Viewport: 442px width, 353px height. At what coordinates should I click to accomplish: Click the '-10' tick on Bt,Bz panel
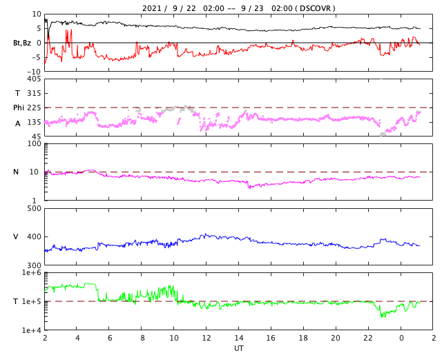coord(34,72)
